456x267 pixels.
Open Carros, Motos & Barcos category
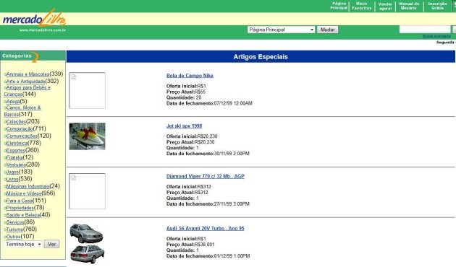22,111
